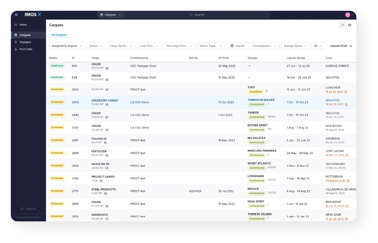Click the Inbox envelope icon in sidebar
The height and width of the screenshot is (243, 378).
click(x=16, y=25)
